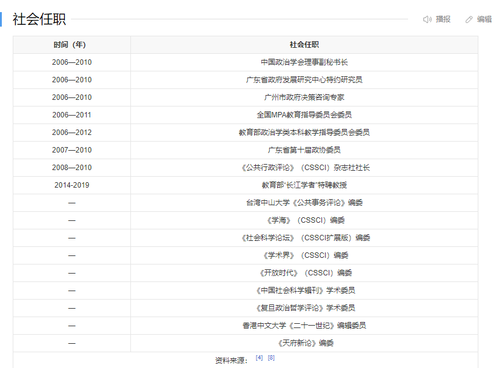The image size is (499, 368).
Task: Select the 广东省政府发展研究中心特约研究员 entry
Action: 304,80
